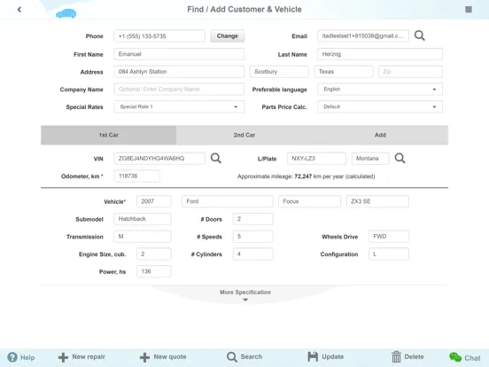Image resolution: width=489 pixels, height=367 pixels.
Task: Create a New quote
Action: pos(163,357)
